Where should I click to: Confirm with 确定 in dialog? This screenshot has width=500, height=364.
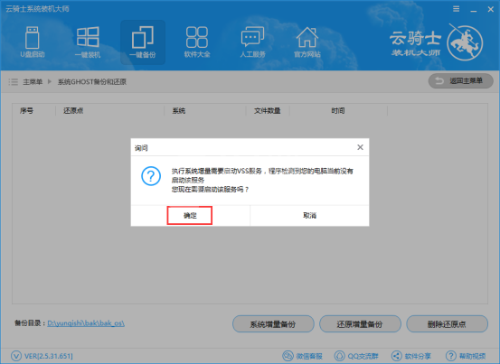(x=190, y=216)
